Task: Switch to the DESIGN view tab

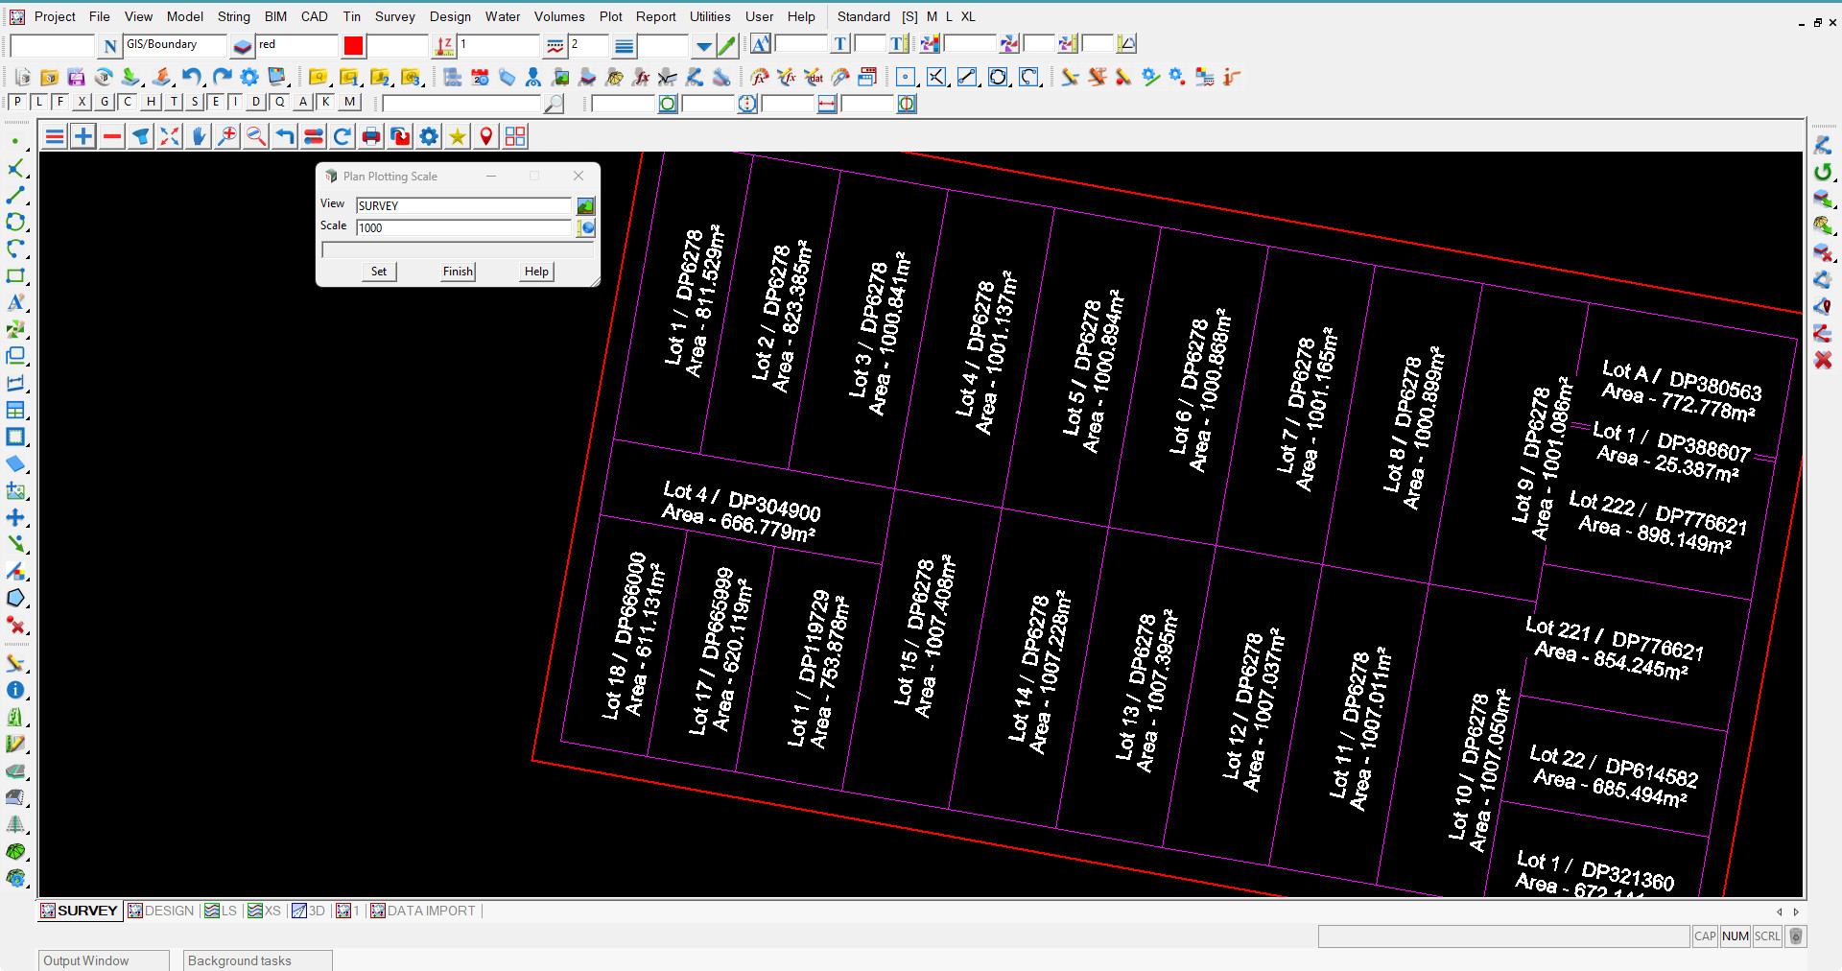Action: click(161, 911)
